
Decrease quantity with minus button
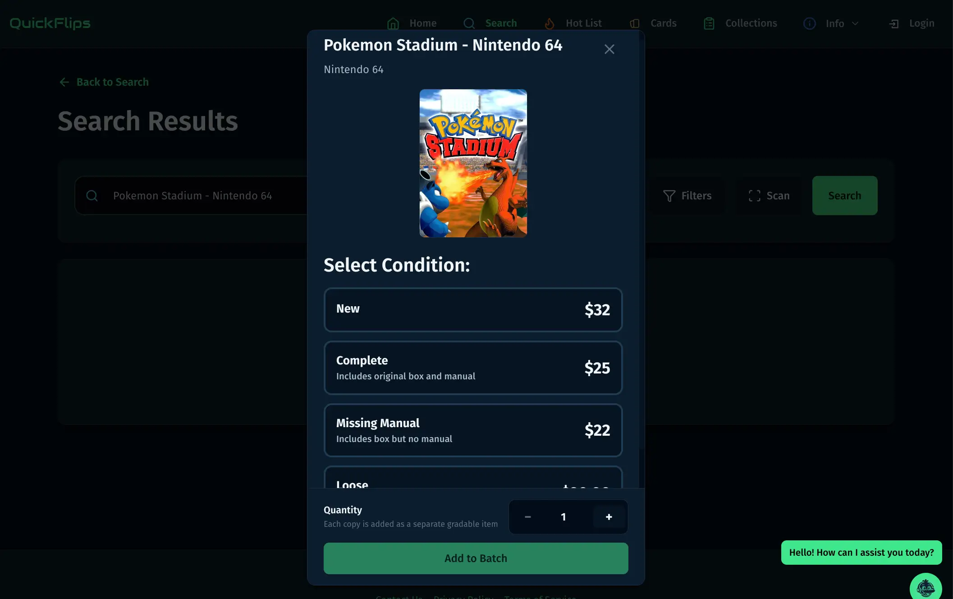click(x=527, y=517)
